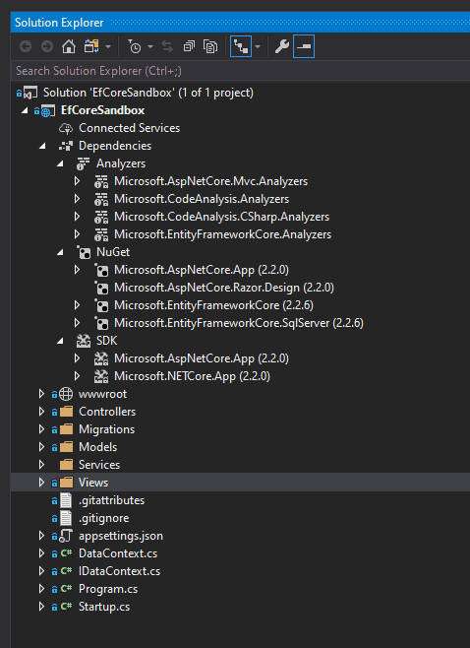Viewport: 470px width, 648px height.
Task: Toggle the highlighted View Class Diagram hierarchy button
Action: click(x=241, y=46)
